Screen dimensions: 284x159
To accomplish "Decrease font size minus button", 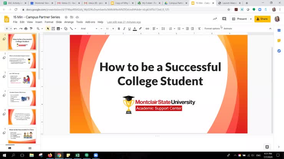I will point(101,29).
